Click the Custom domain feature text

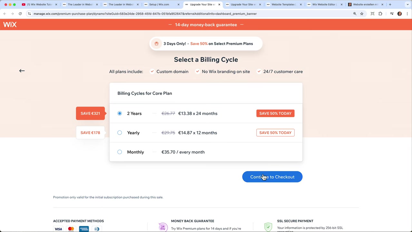[172, 72]
